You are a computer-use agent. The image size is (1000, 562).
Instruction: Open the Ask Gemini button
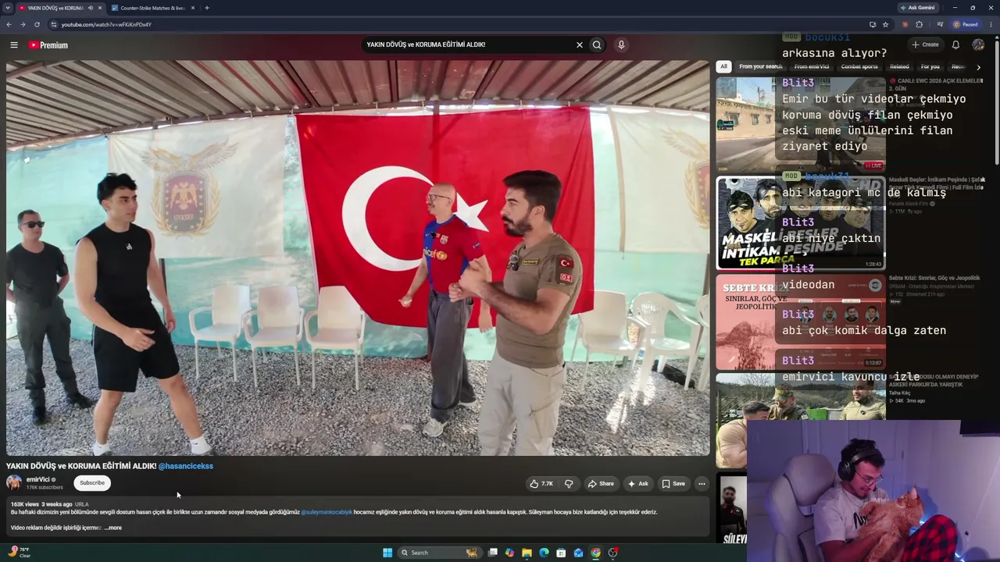917,8
